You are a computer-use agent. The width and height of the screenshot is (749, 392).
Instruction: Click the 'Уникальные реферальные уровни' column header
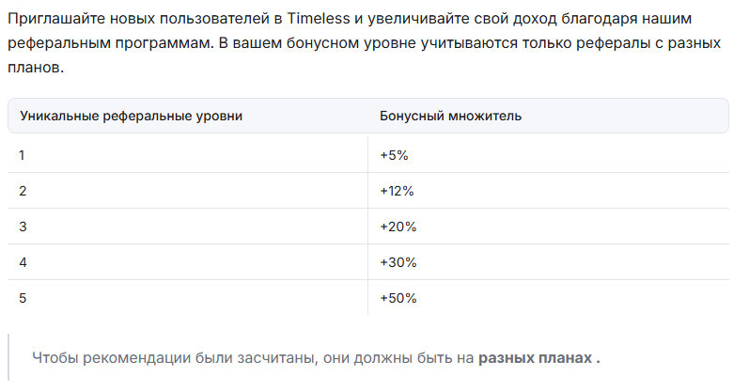pyautogui.click(x=131, y=117)
